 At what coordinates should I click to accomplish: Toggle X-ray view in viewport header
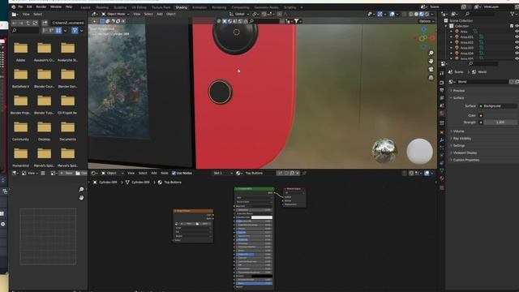pyautogui.click(x=404, y=15)
